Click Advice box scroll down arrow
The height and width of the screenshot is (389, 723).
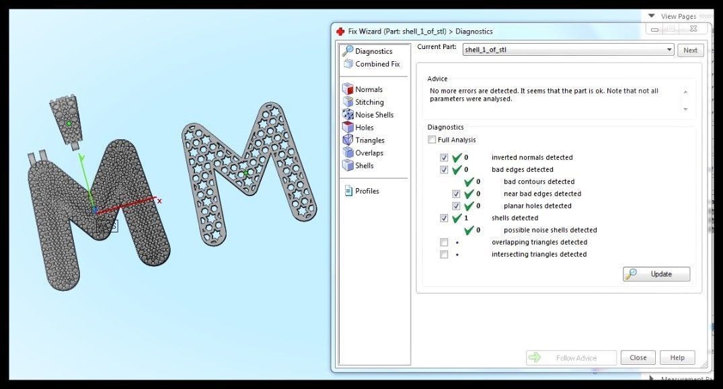click(685, 109)
